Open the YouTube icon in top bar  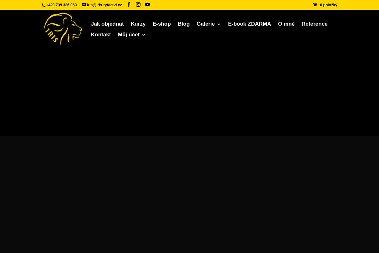tap(147, 4)
